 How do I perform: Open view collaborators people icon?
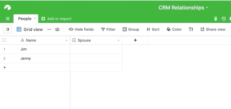(x=57, y=29)
